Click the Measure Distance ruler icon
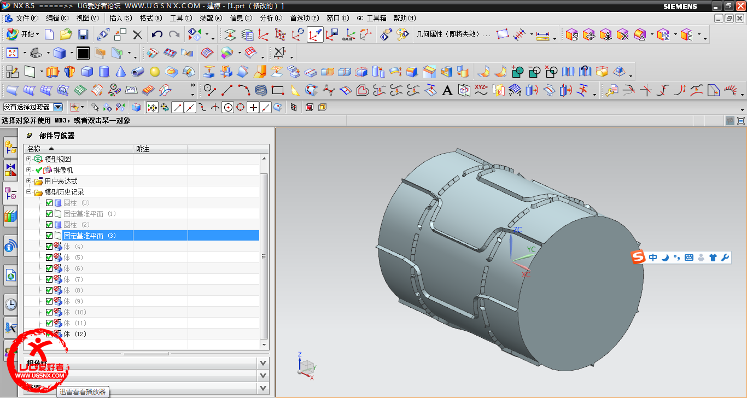The width and height of the screenshot is (747, 398). point(542,35)
